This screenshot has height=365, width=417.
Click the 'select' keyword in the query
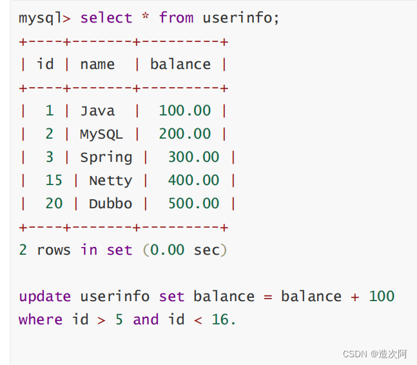click(106, 17)
